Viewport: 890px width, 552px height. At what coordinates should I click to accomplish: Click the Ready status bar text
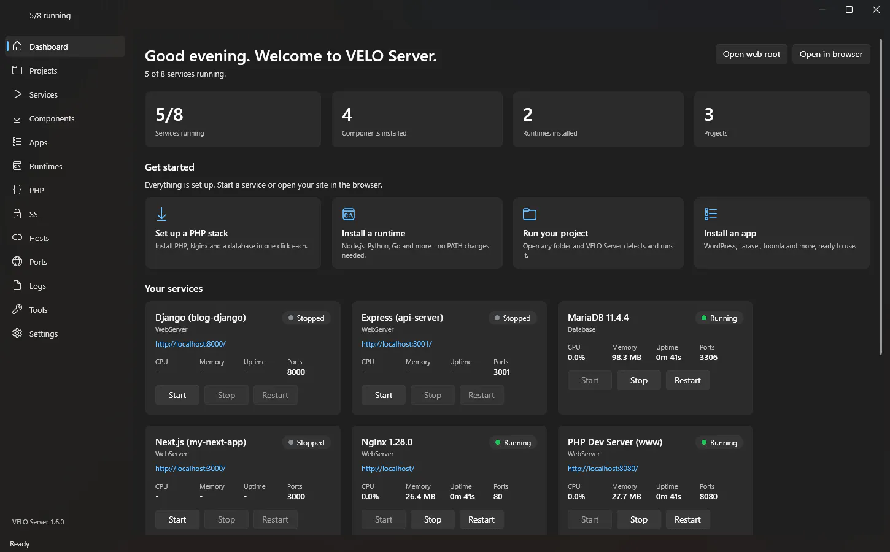20,544
